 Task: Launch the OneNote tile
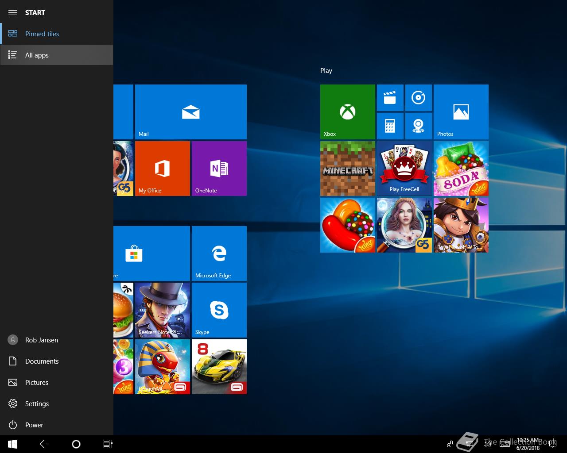219,169
